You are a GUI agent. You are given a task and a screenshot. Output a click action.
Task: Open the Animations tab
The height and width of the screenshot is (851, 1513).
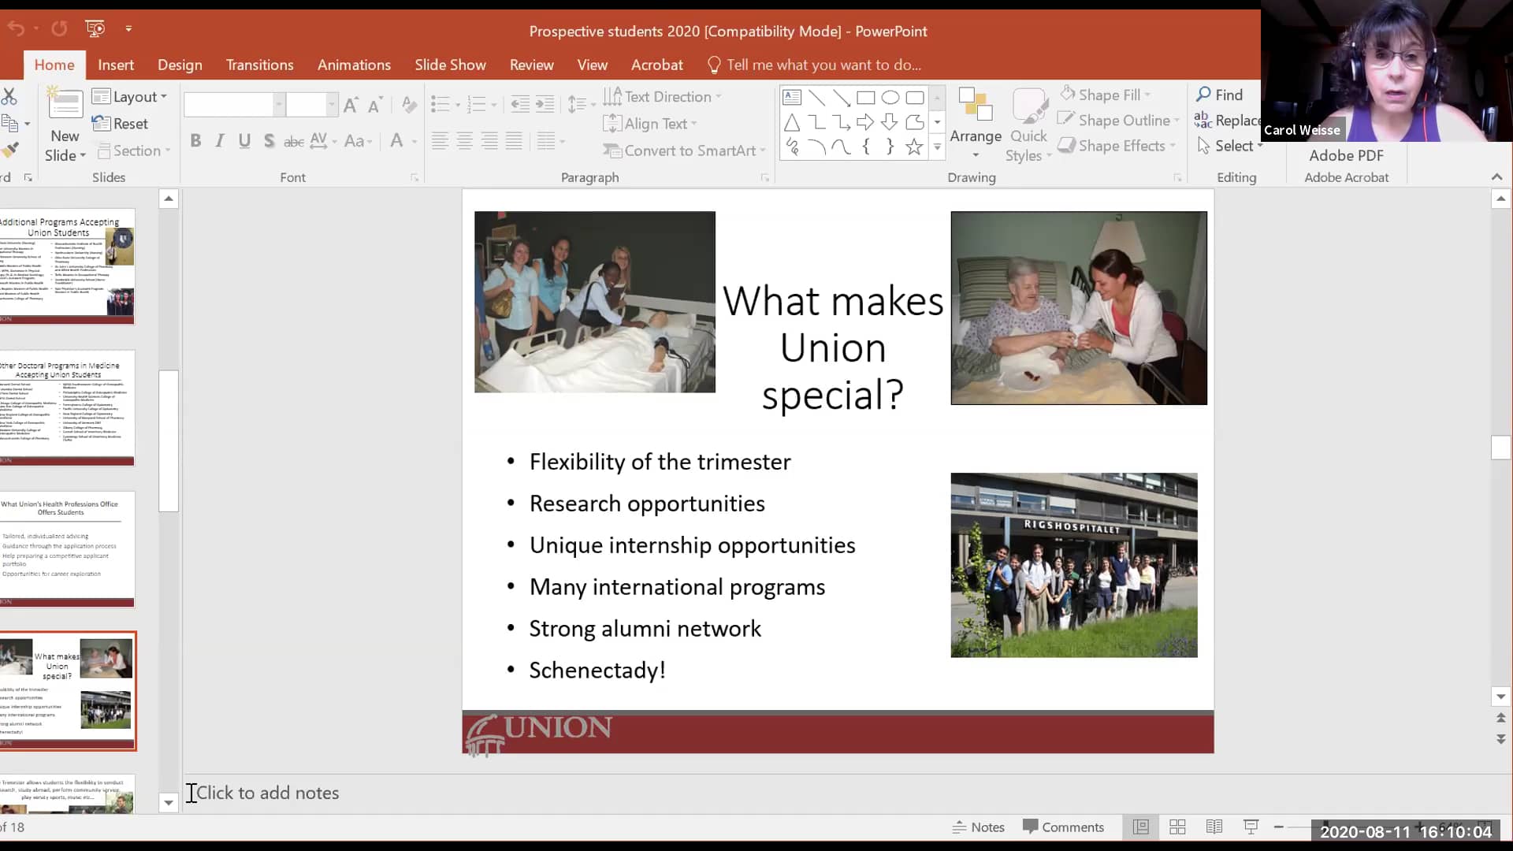tap(354, 65)
